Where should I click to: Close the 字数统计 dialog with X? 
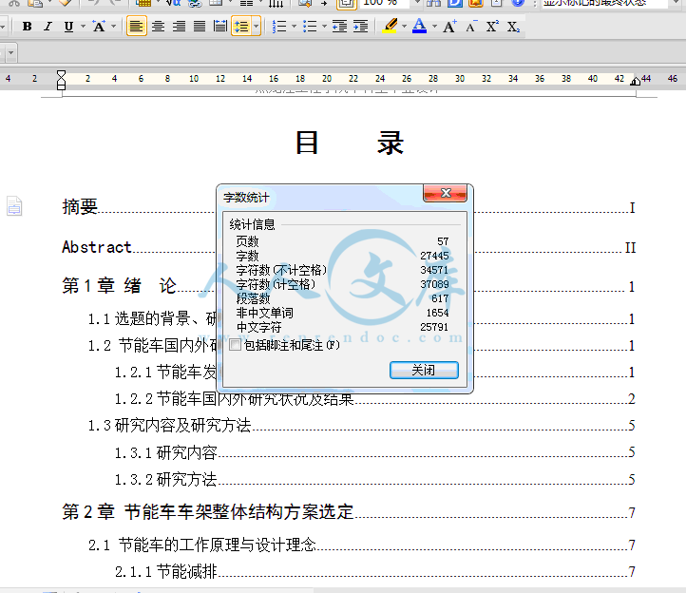click(445, 193)
